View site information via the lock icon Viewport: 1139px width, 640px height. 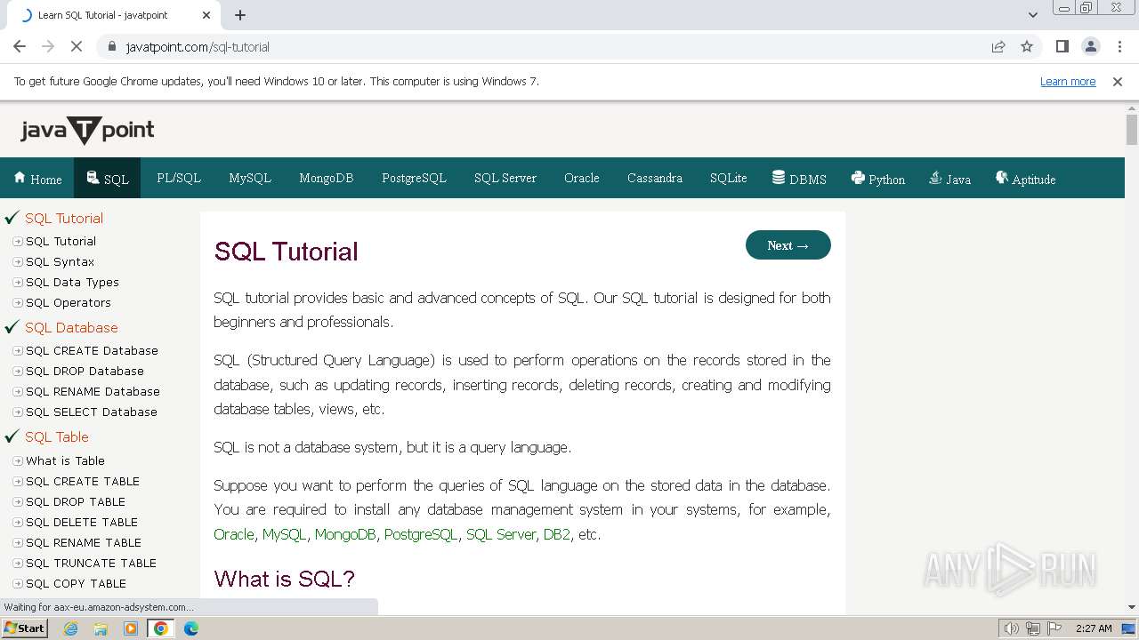tap(112, 46)
